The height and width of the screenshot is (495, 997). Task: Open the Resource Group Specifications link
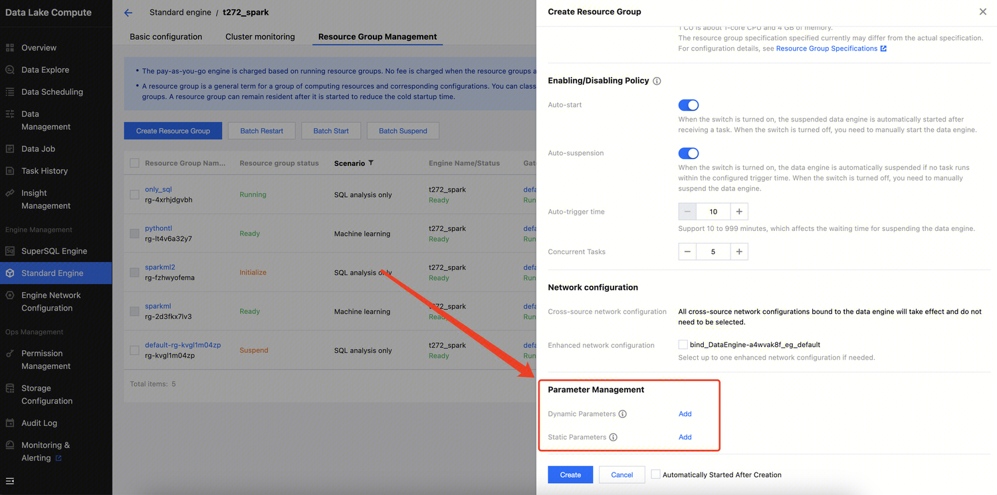(826, 48)
